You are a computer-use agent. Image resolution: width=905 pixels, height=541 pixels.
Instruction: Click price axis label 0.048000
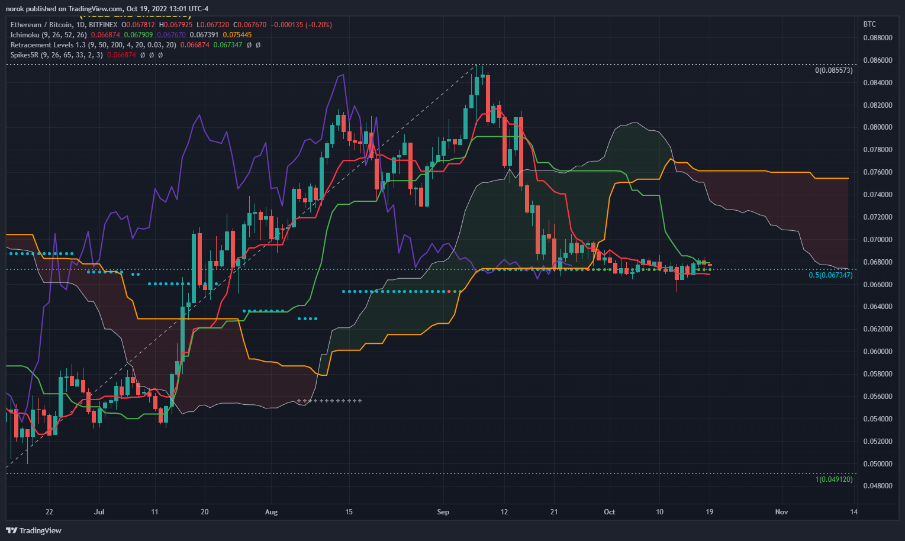878,486
